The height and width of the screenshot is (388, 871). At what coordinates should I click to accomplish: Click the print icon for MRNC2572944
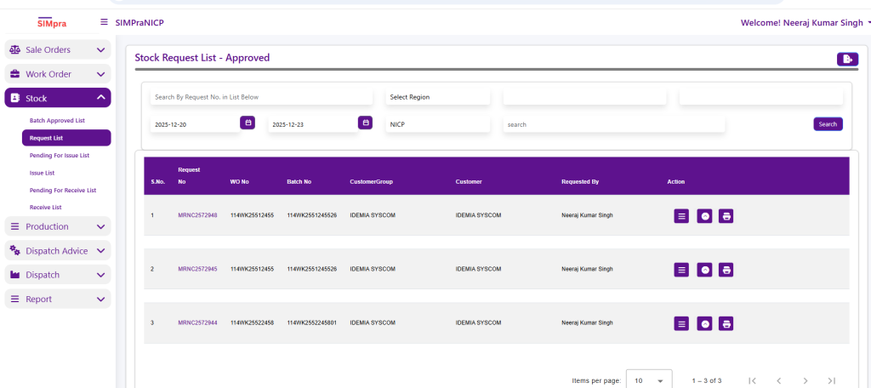pyautogui.click(x=726, y=324)
